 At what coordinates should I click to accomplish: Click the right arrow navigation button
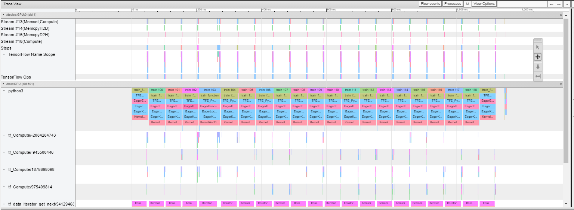tap(559, 4)
